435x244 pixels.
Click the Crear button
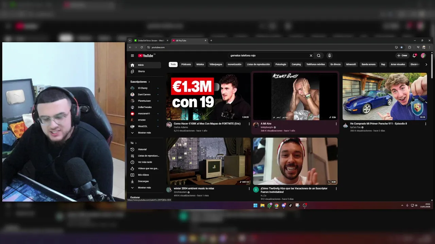point(402,56)
